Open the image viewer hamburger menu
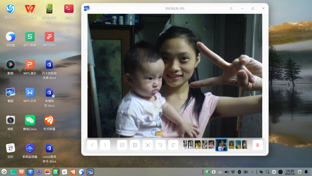Image resolution: width=312 pixels, height=176 pixels. point(231,8)
